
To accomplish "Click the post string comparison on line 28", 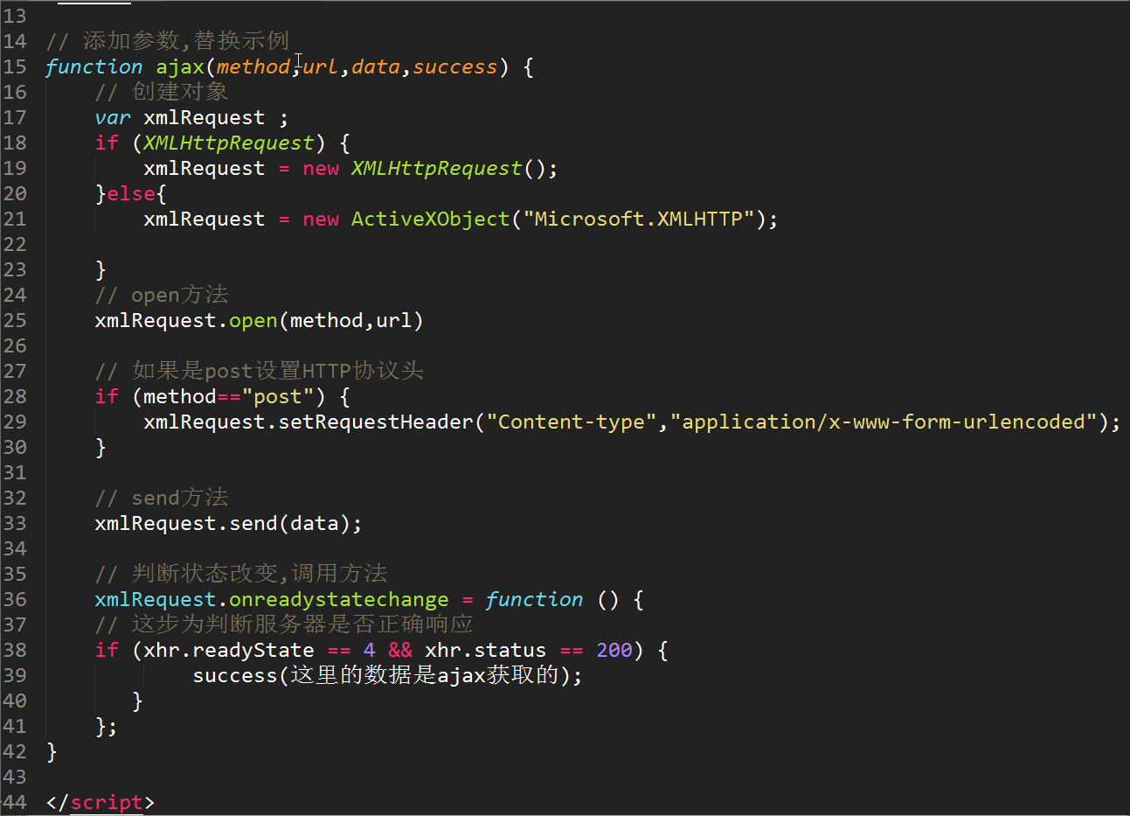I will coord(278,396).
